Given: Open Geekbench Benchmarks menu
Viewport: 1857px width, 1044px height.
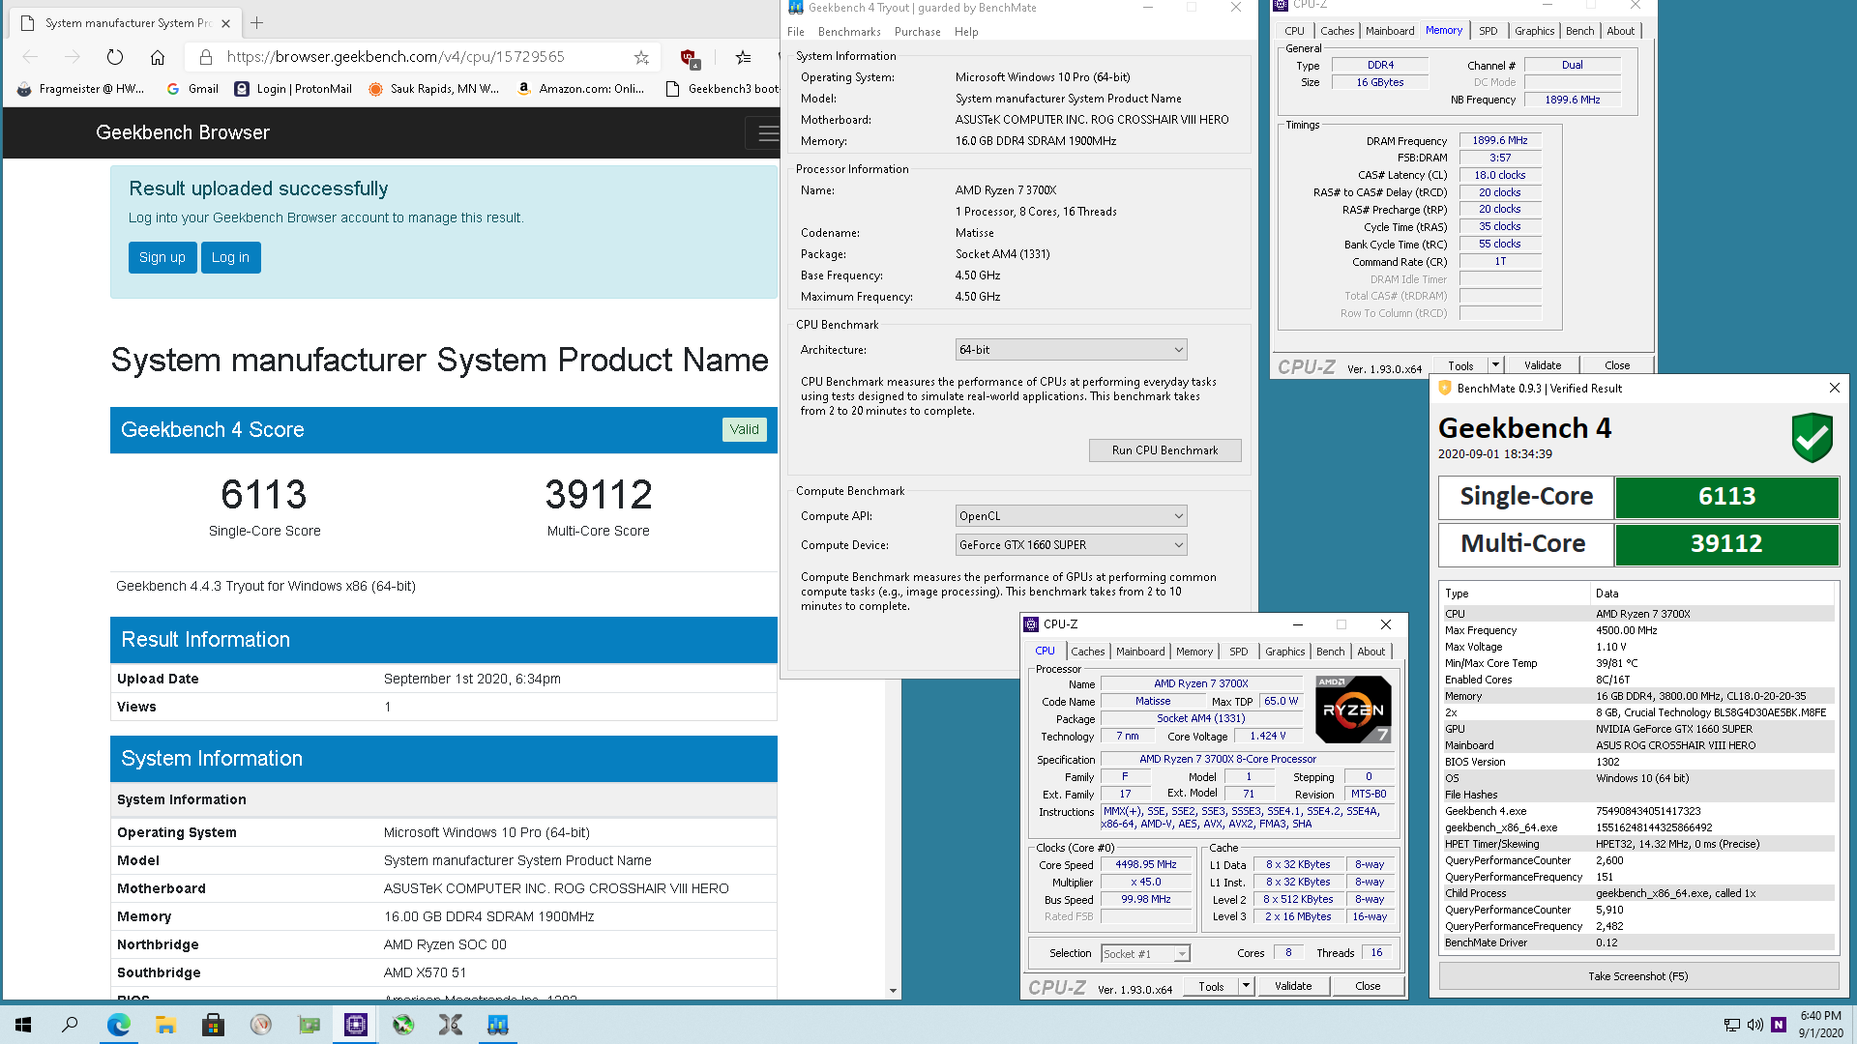Looking at the screenshot, I should point(849,32).
